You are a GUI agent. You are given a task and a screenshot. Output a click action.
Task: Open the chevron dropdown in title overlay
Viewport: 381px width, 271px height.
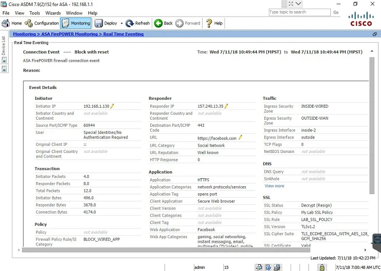tap(298, 4)
